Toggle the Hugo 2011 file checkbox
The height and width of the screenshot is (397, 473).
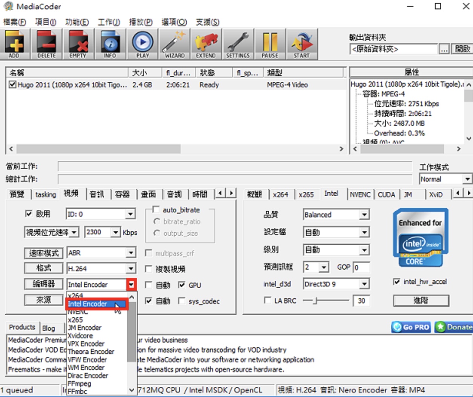click(x=12, y=84)
